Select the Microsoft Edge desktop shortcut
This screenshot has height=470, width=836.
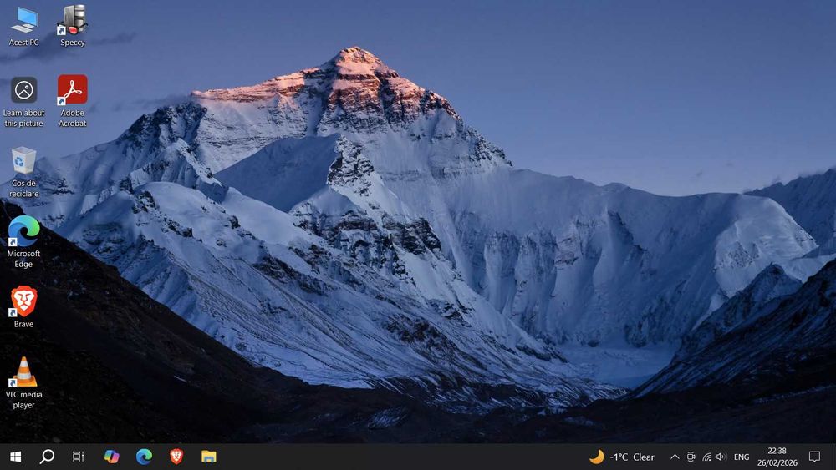[23, 242]
